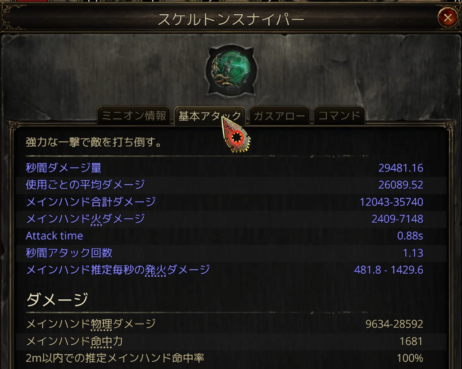Open the ガスアロー tab
The image size is (462, 369).
click(x=279, y=116)
